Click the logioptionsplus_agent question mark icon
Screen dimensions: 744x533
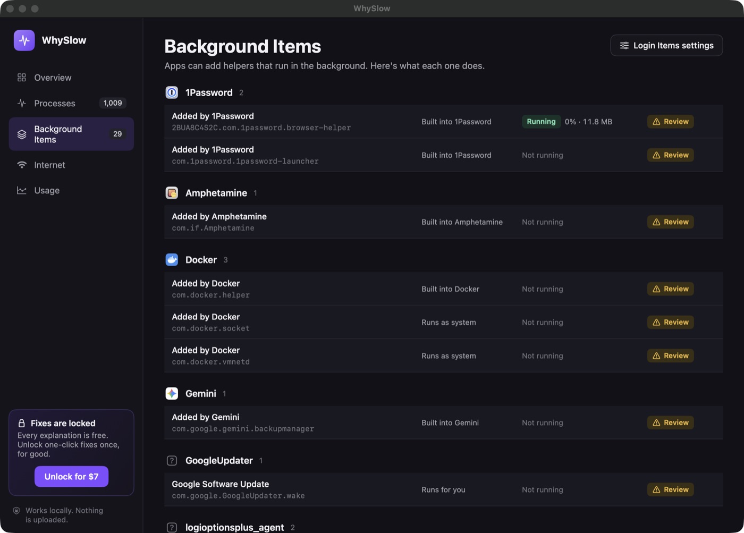[172, 527]
